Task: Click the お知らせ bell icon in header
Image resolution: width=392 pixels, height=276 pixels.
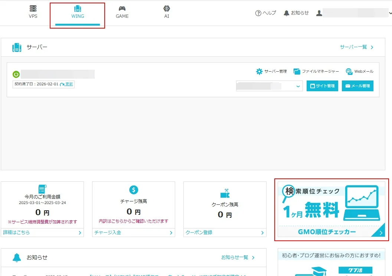Action: (286, 13)
